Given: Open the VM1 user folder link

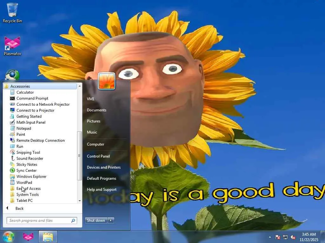Looking at the screenshot, I should click(x=90, y=99).
